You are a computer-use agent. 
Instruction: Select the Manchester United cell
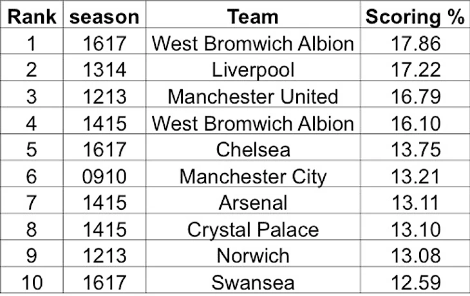pos(252,97)
